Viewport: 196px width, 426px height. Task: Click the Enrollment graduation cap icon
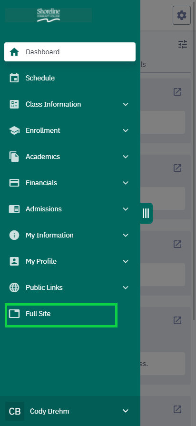(x=14, y=130)
